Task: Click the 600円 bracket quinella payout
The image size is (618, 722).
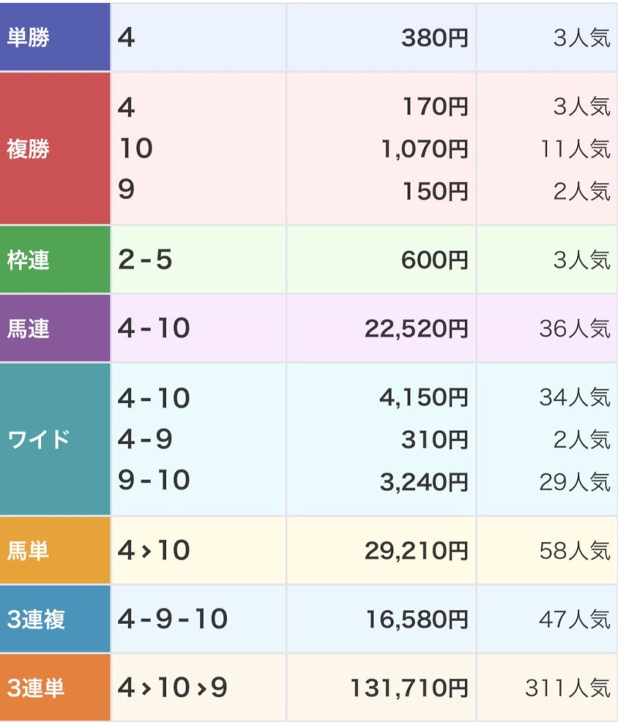Action: pos(434,260)
